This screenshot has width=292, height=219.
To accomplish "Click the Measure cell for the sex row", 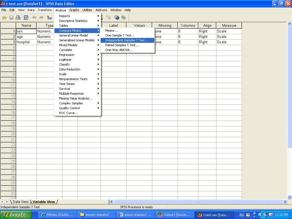I will (x=229, y=31).
